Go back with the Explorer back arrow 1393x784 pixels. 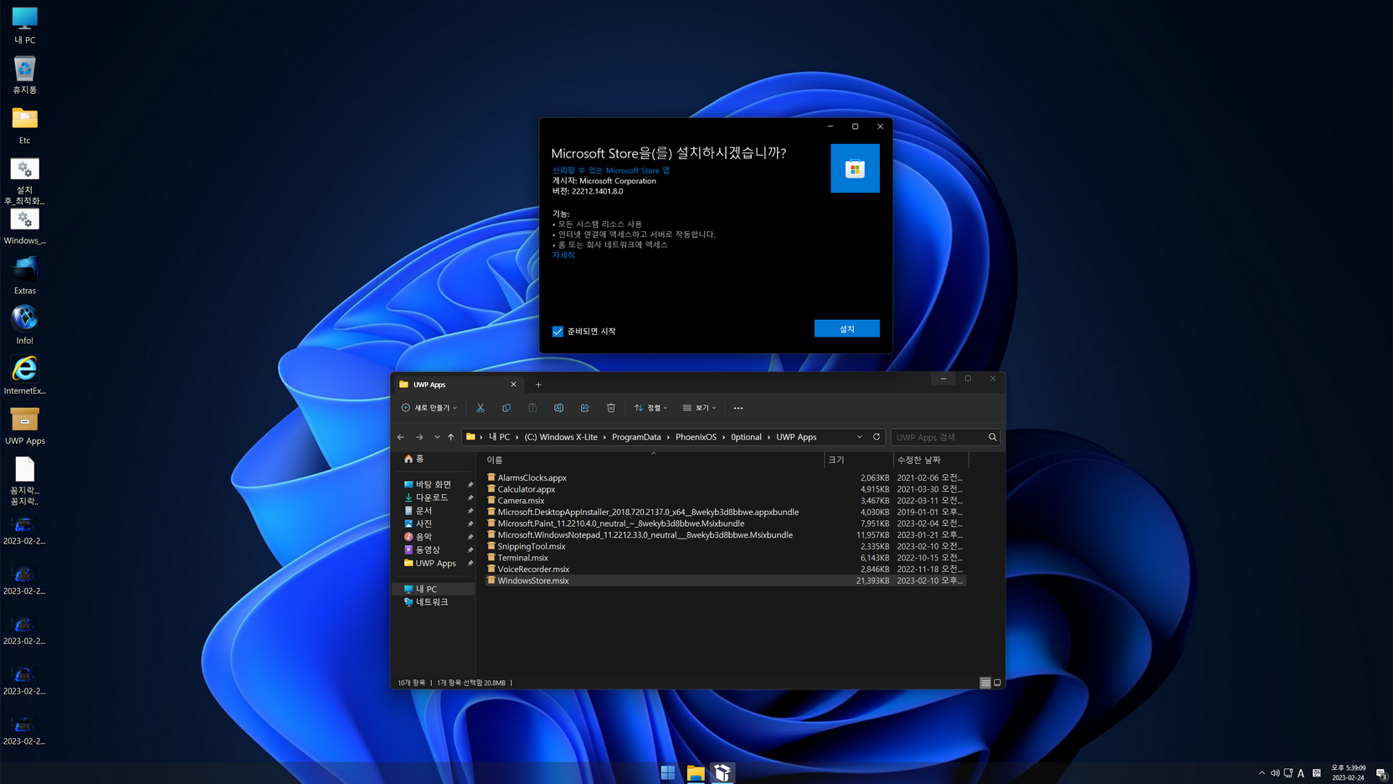[401, 437]
